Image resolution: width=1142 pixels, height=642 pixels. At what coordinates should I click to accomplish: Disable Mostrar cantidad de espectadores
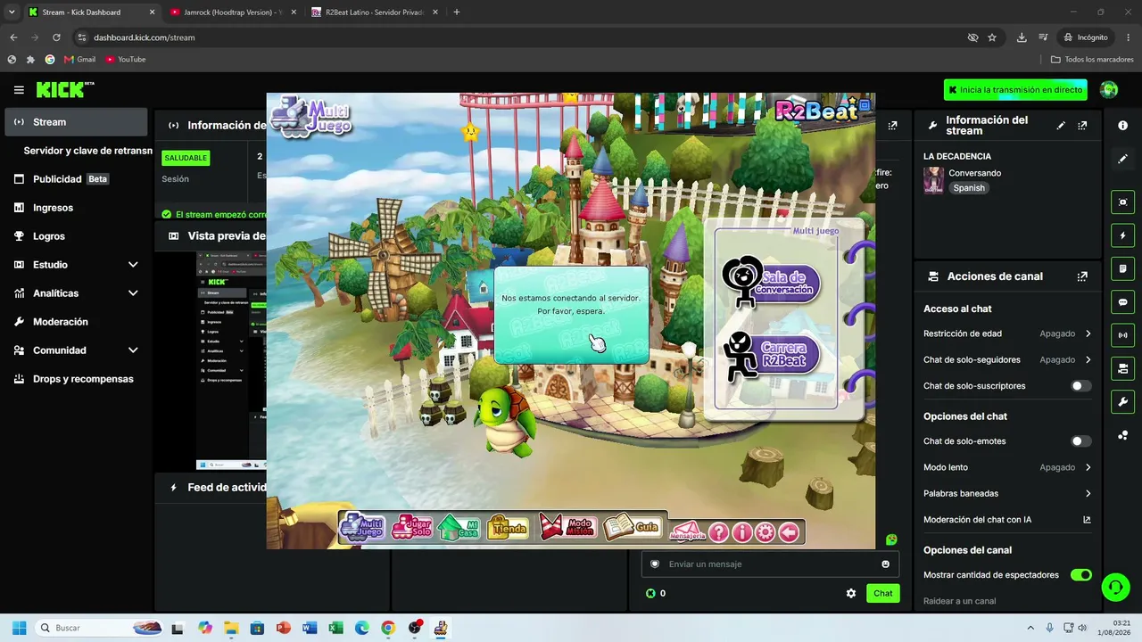(x=1080, y=575)
